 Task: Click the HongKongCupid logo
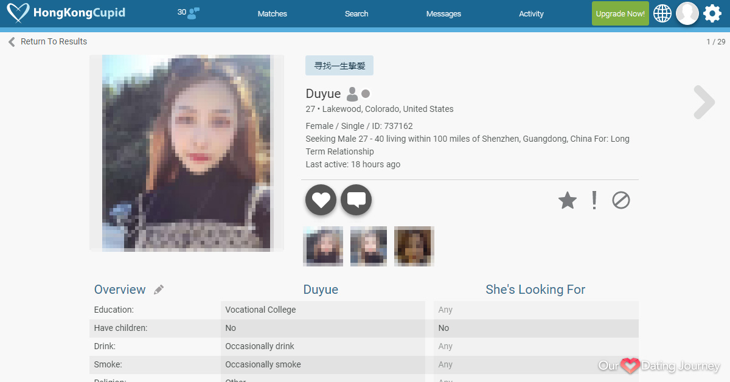click(x=66, y=13)
